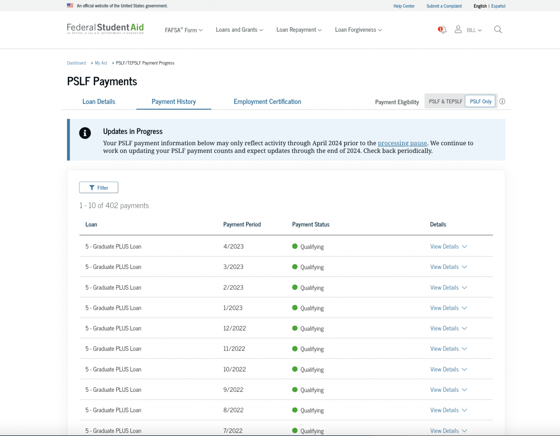Image resolution: width=560 pixels, height=436 pixels.
Task: Switch to PSLF & TEPSLF view
Action: 445,101
